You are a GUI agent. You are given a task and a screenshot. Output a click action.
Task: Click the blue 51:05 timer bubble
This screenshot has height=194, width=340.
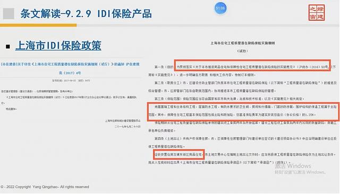click(220, 8)
